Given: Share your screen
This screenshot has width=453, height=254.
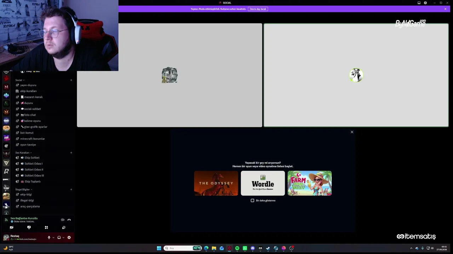Looking at the screenshot, I should pos(29,228).
